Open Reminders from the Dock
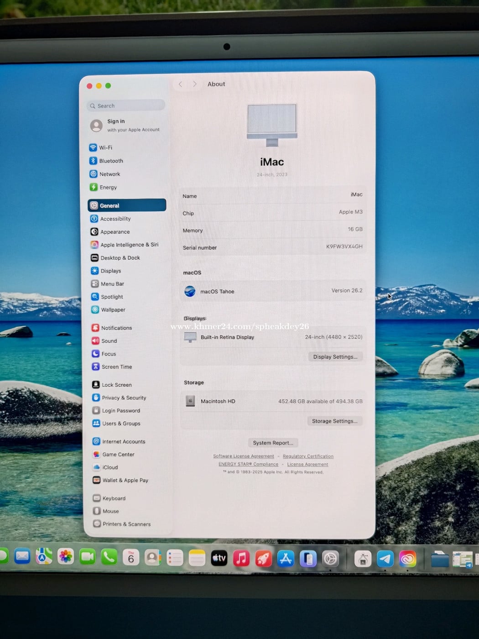479x639 pixels. pos(175,558)
